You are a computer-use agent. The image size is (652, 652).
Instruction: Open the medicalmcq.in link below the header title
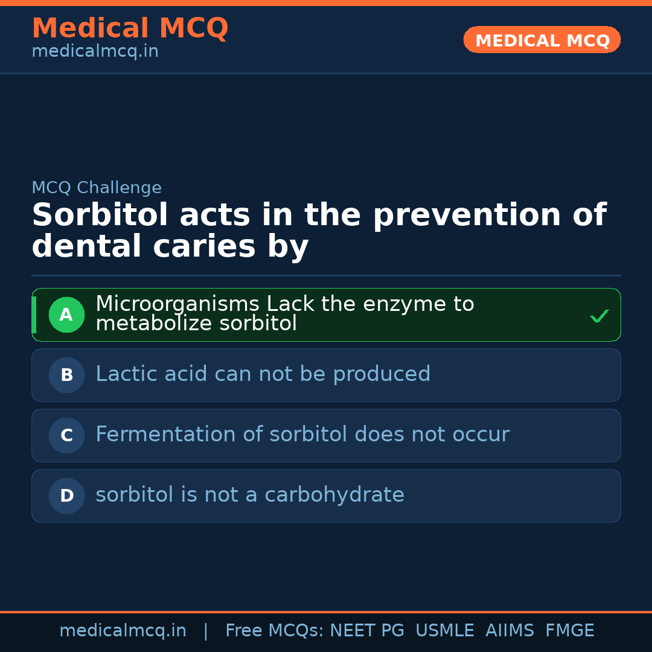(95, 51)
